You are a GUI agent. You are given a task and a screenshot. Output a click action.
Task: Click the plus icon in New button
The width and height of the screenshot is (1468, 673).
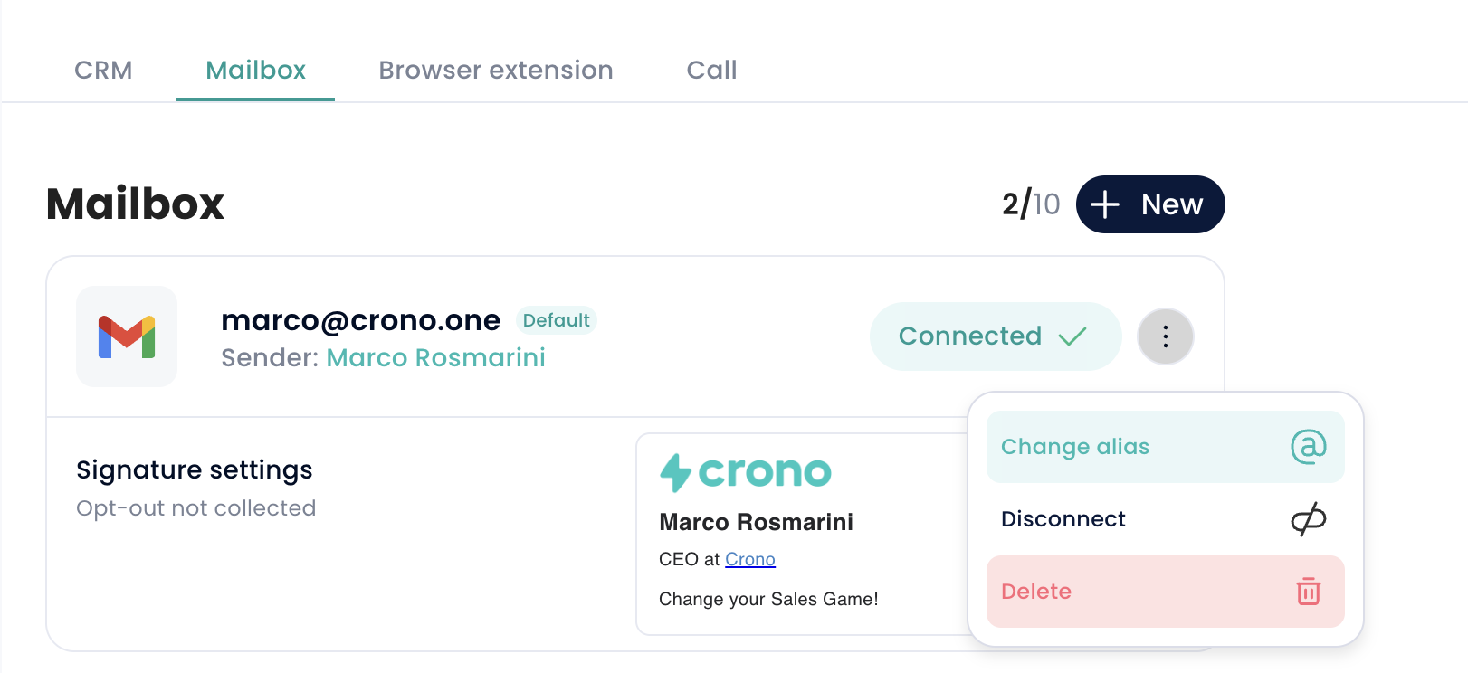1105,204
